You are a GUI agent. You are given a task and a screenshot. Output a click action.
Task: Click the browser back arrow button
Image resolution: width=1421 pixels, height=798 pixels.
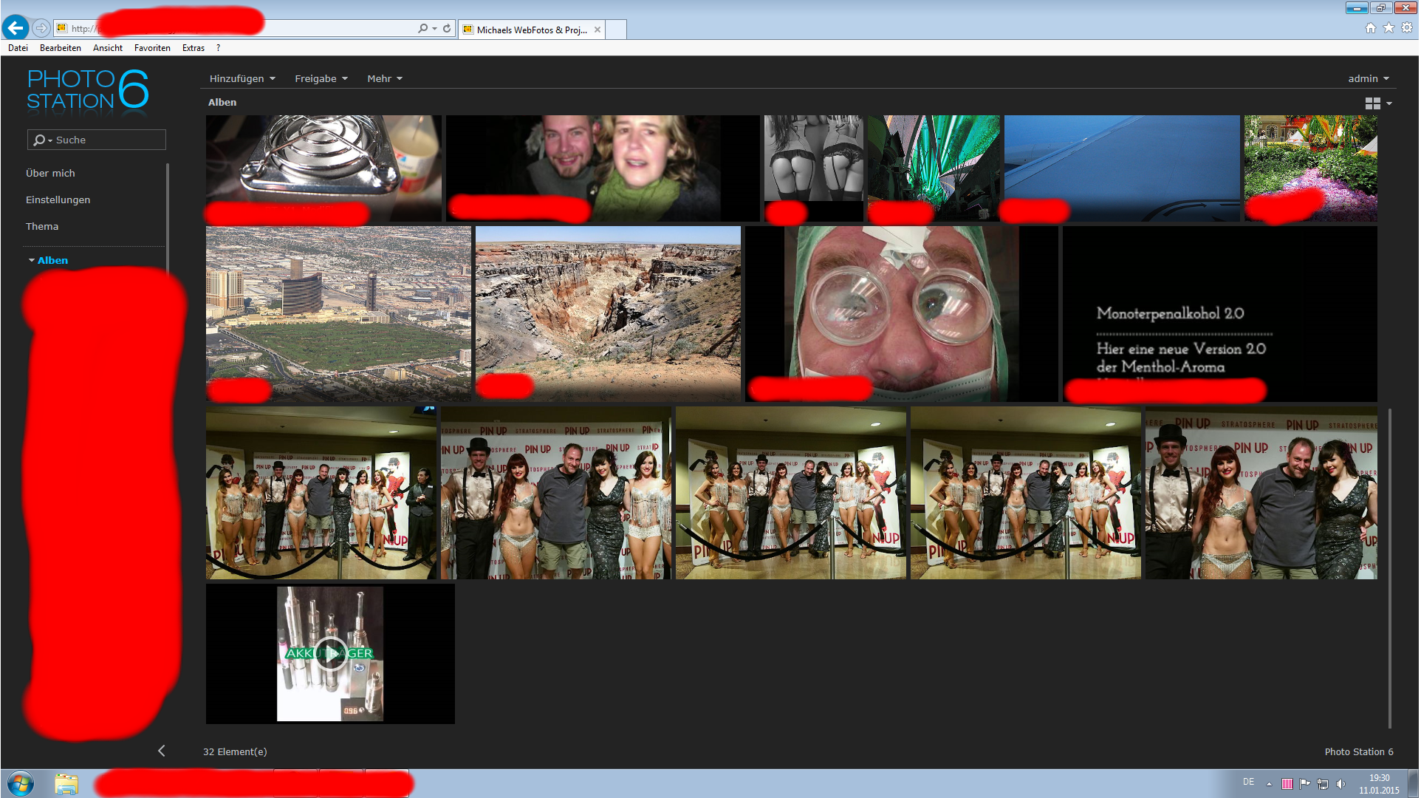16,28
